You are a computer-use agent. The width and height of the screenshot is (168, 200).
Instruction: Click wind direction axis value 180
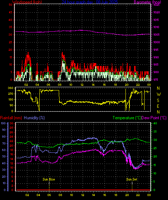(x=10, y=99)
